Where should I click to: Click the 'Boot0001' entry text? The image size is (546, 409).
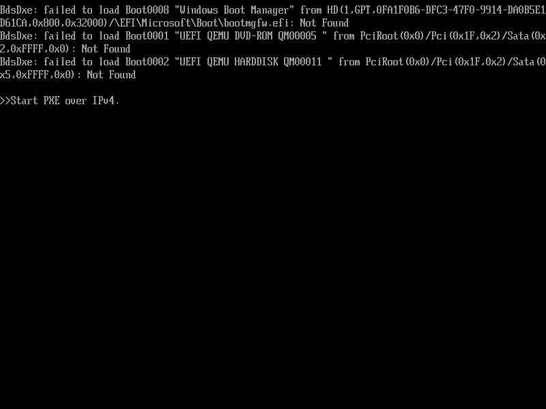(147, 36)
